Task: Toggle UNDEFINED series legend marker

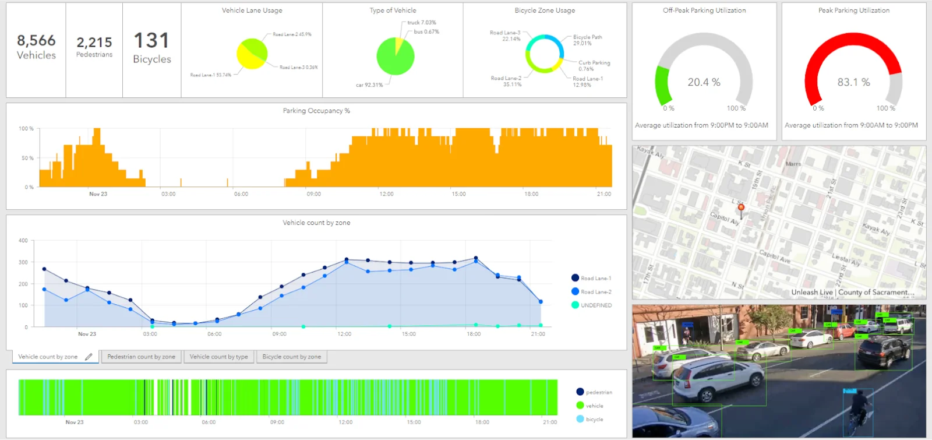Action: 575,305
